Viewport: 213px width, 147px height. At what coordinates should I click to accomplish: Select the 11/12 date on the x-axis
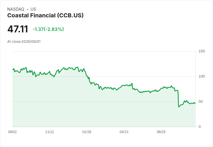click(x=49, y=132)
